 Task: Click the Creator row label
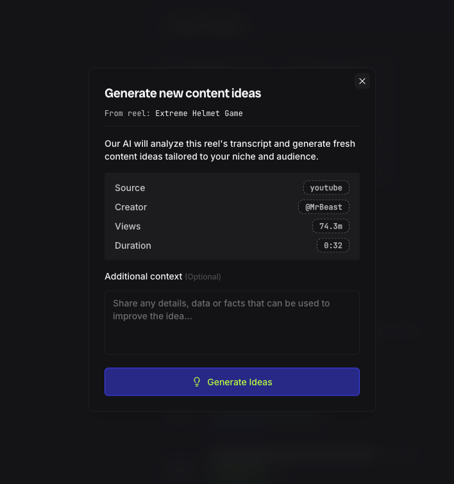[x=131, y=207]
